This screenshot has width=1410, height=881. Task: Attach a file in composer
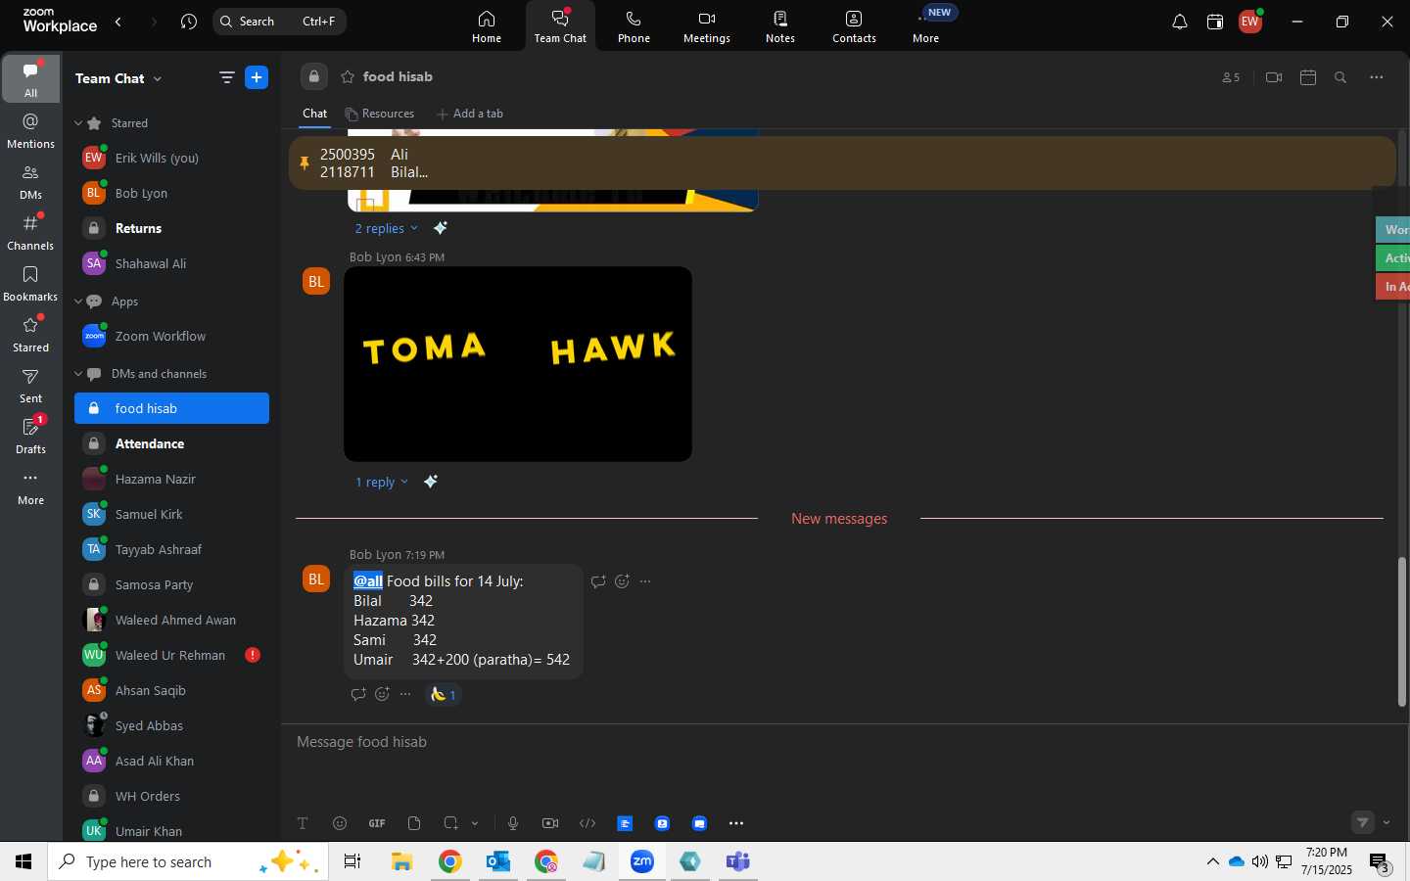(414, 823)
